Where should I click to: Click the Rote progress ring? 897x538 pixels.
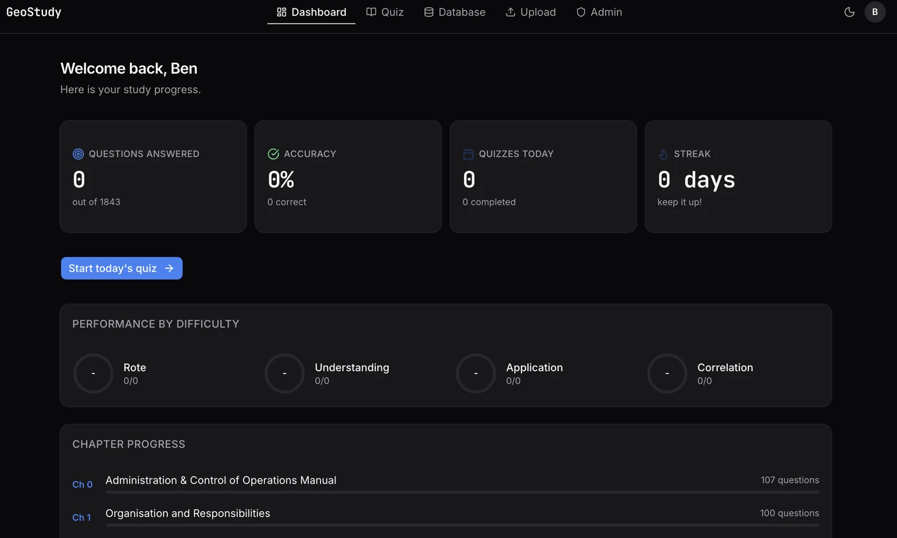93,374
